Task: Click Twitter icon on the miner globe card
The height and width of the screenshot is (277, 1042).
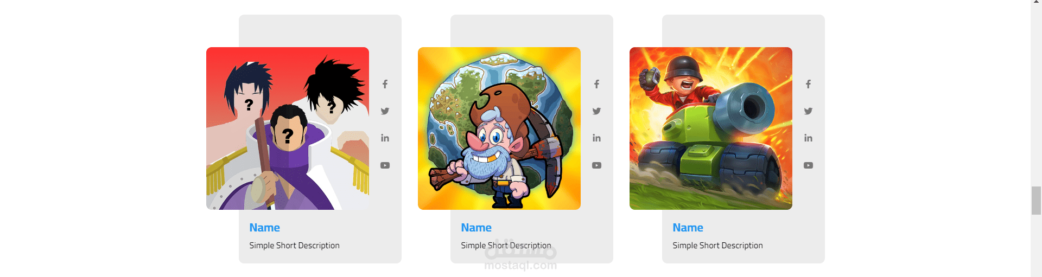Action: coord(596,111)
